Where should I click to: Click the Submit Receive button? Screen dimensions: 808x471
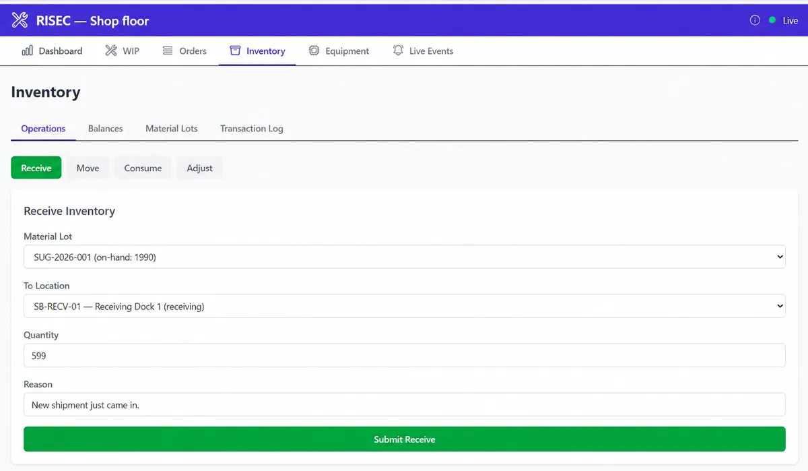[404, 439]
